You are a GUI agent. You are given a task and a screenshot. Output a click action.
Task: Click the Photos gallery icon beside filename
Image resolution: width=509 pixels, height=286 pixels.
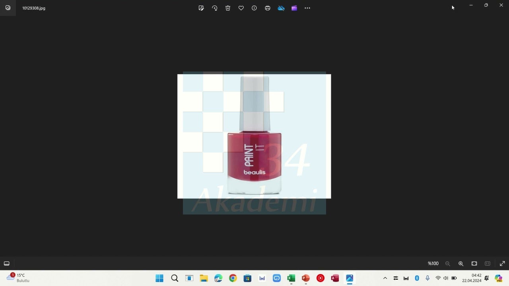pos(8,8)
